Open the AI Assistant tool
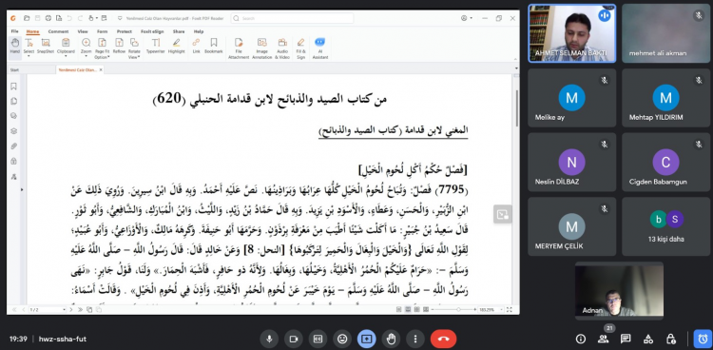 tap(320, 49)
